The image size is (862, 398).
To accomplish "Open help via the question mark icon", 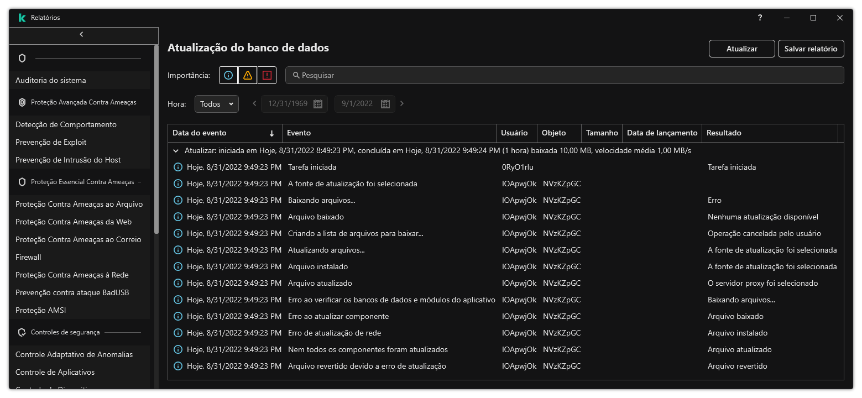I will click(759, 18).
